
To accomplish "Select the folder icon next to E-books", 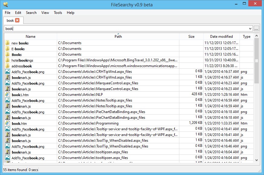I will pyautogui.click(x=7, y=49).
